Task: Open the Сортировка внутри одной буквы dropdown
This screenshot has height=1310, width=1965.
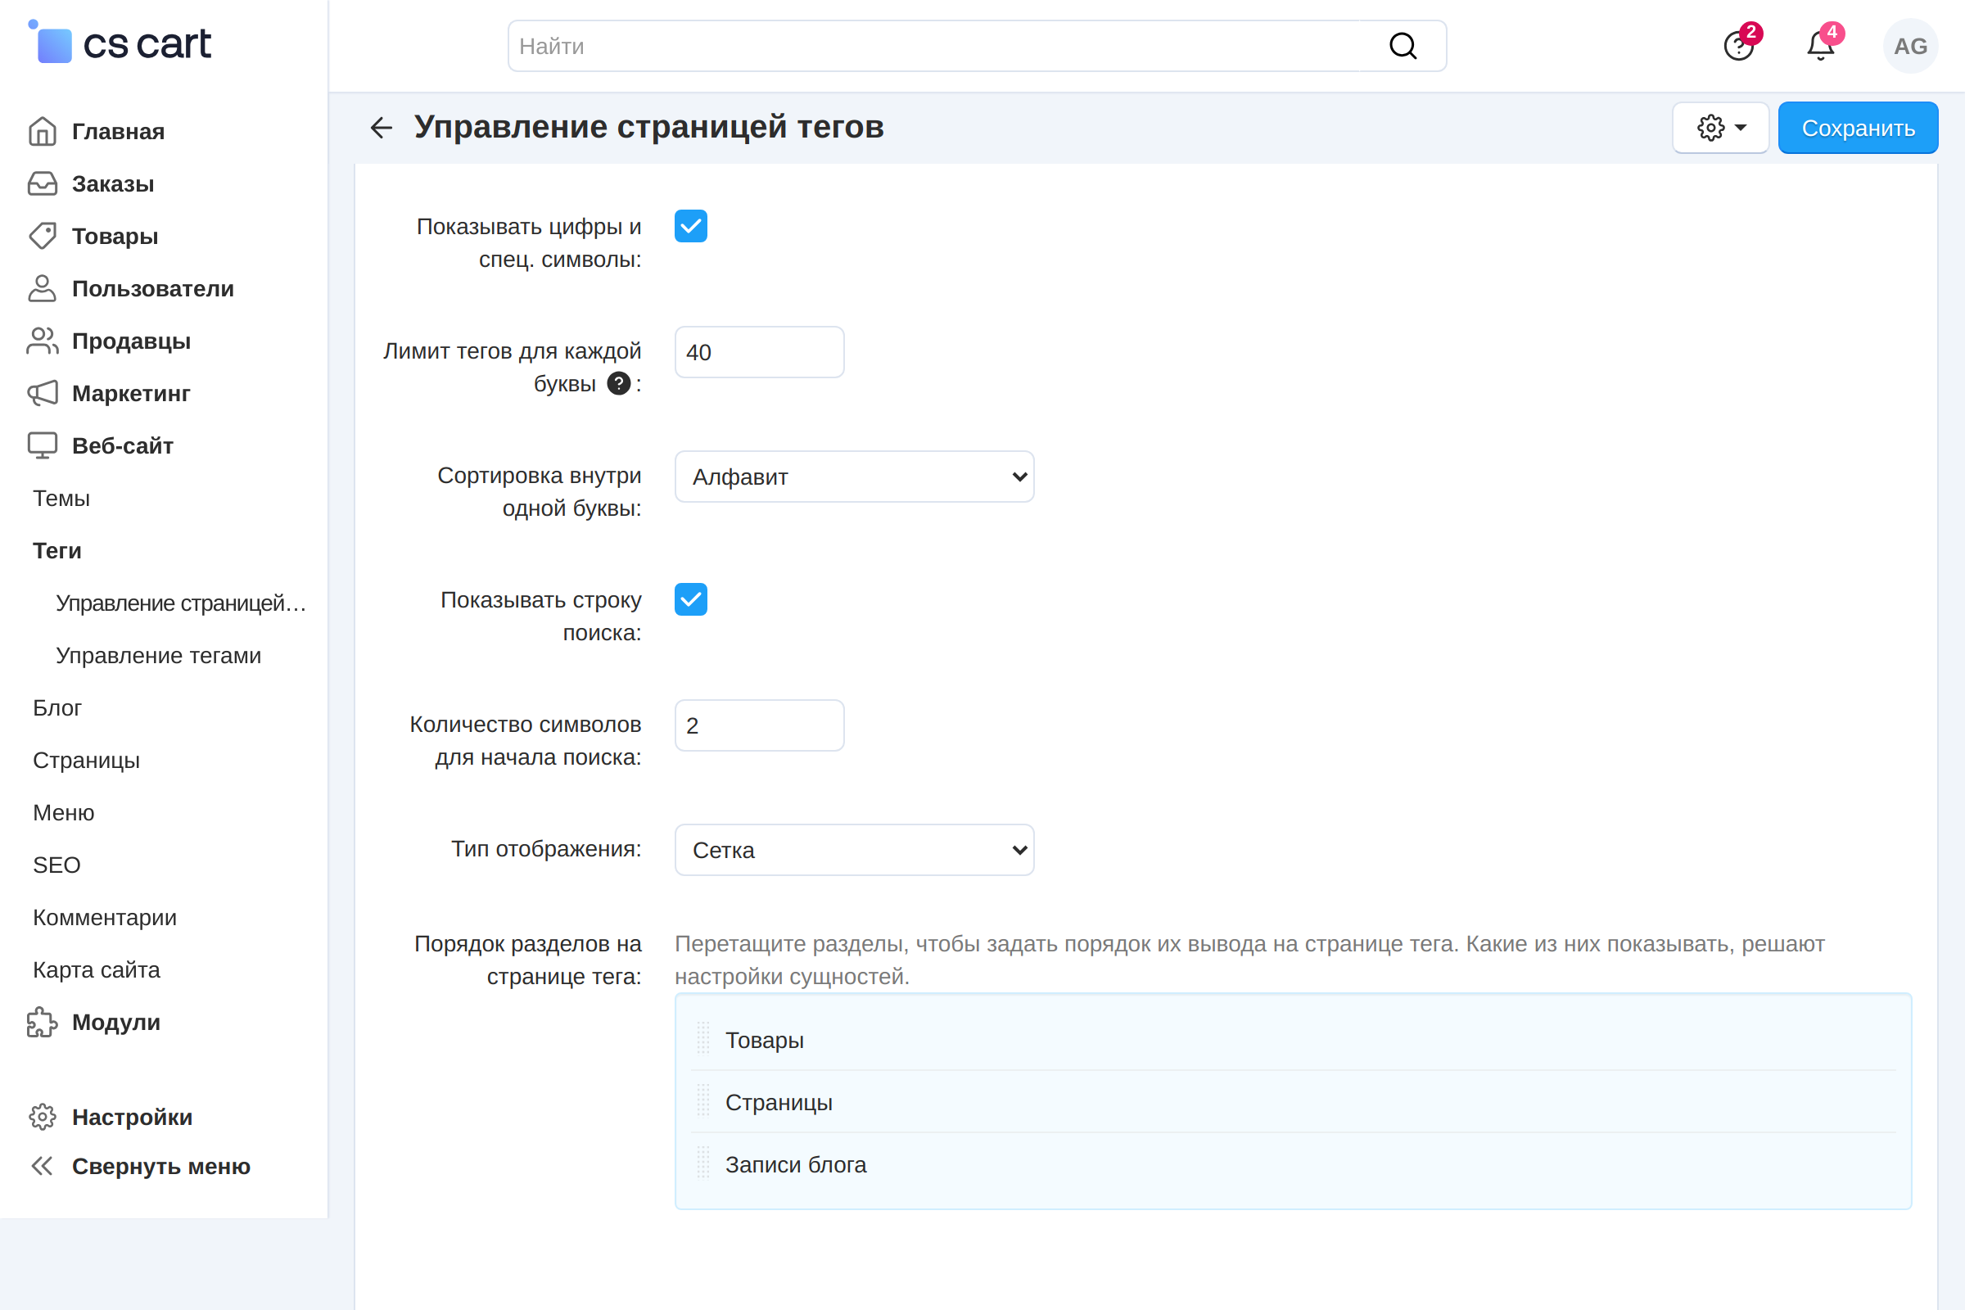Action: tap(855, 477)
